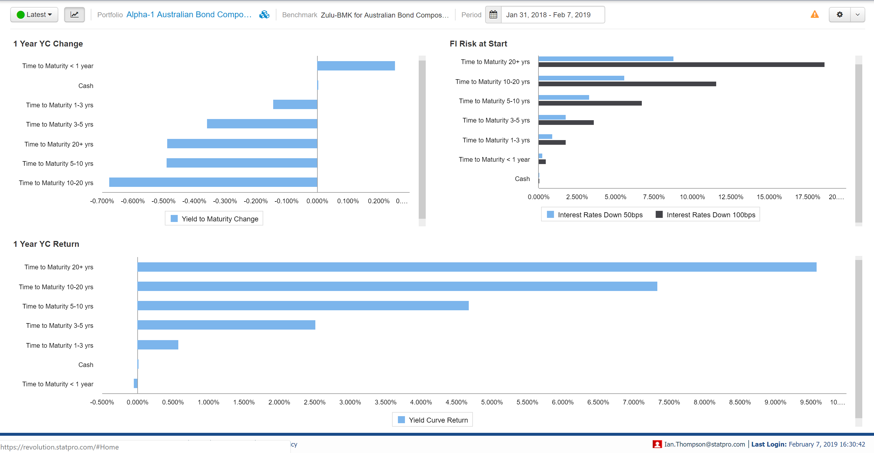Click the green Latest status dot
The height and width of the screenshot is (453, 874).
(x=20, y=15)
